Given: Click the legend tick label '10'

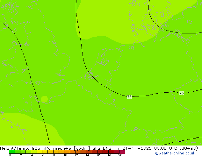Looking at the screenshot, I should point(65,155).
